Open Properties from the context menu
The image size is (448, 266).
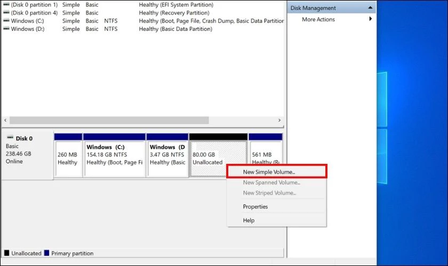click(255, 206)
